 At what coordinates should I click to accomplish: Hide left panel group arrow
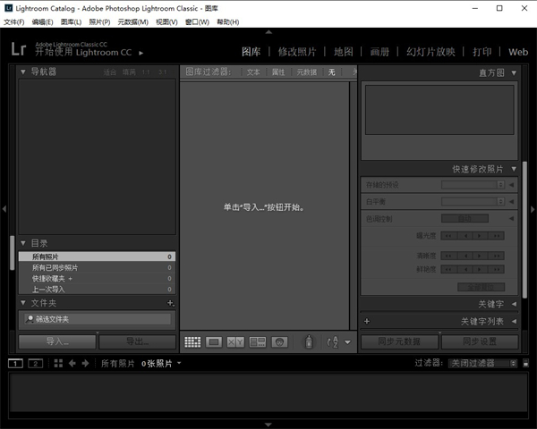(4, 208)
